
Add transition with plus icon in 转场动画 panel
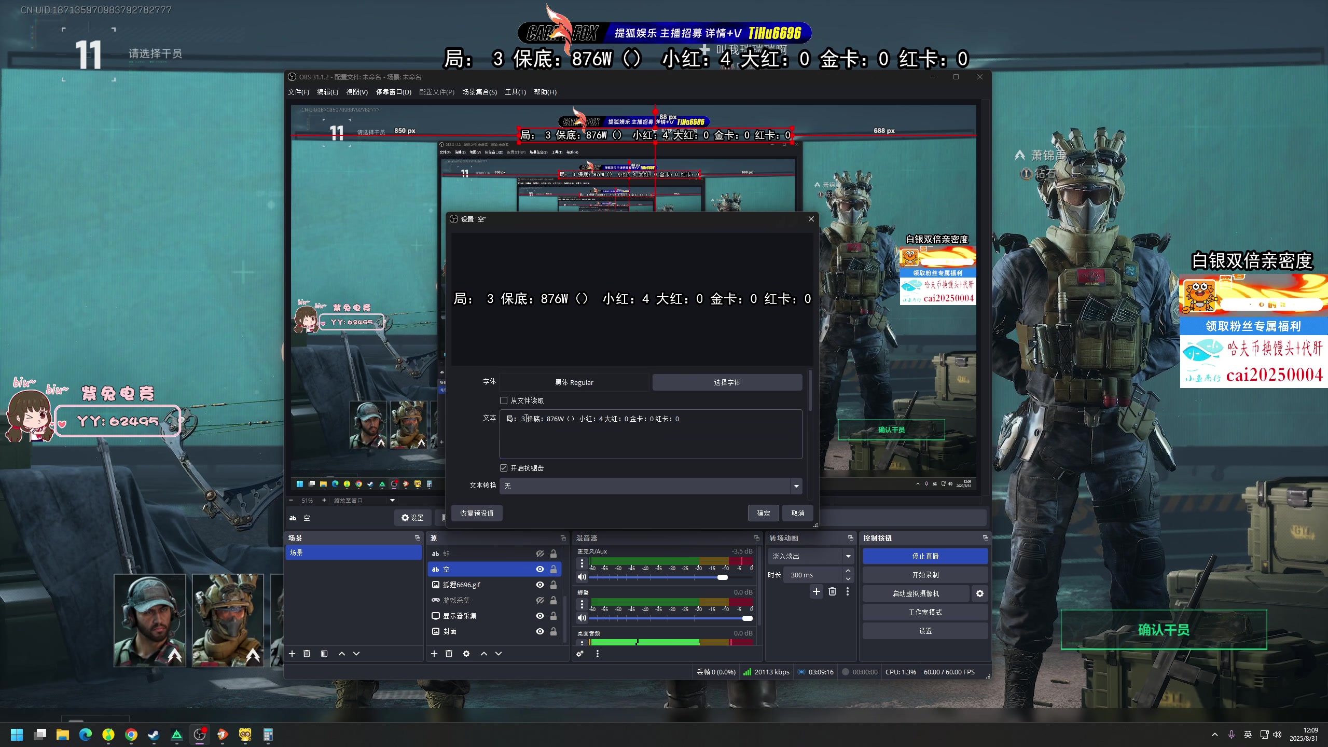817,591
